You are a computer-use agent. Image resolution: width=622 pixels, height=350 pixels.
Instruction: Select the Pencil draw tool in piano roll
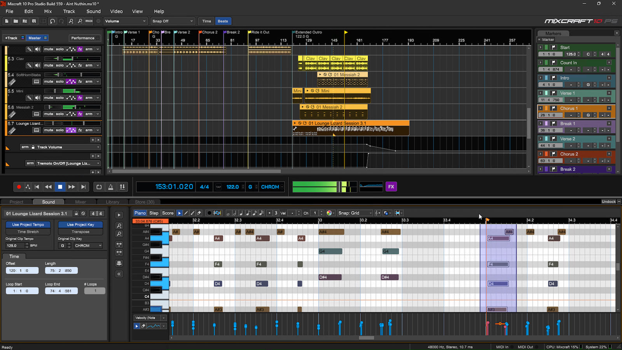coord(186,213)
